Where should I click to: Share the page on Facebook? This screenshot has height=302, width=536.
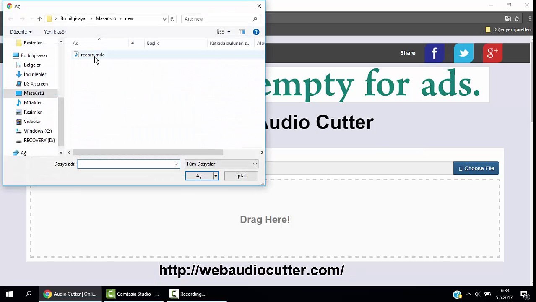(x=435, y=53)
